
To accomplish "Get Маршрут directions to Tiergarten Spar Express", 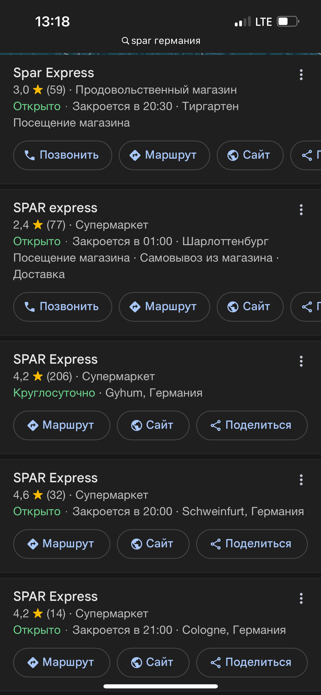I will (164, 155).
